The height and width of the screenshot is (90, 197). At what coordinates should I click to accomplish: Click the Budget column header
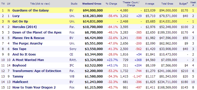point(184,4)
